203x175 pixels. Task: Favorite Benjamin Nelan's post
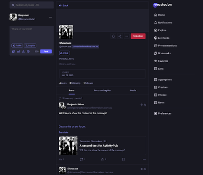tap(102, 159)
